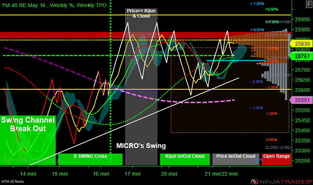The image size is (313, 185).
Task: Click the 22 mei date label
Action: click(x=229, y=174)
